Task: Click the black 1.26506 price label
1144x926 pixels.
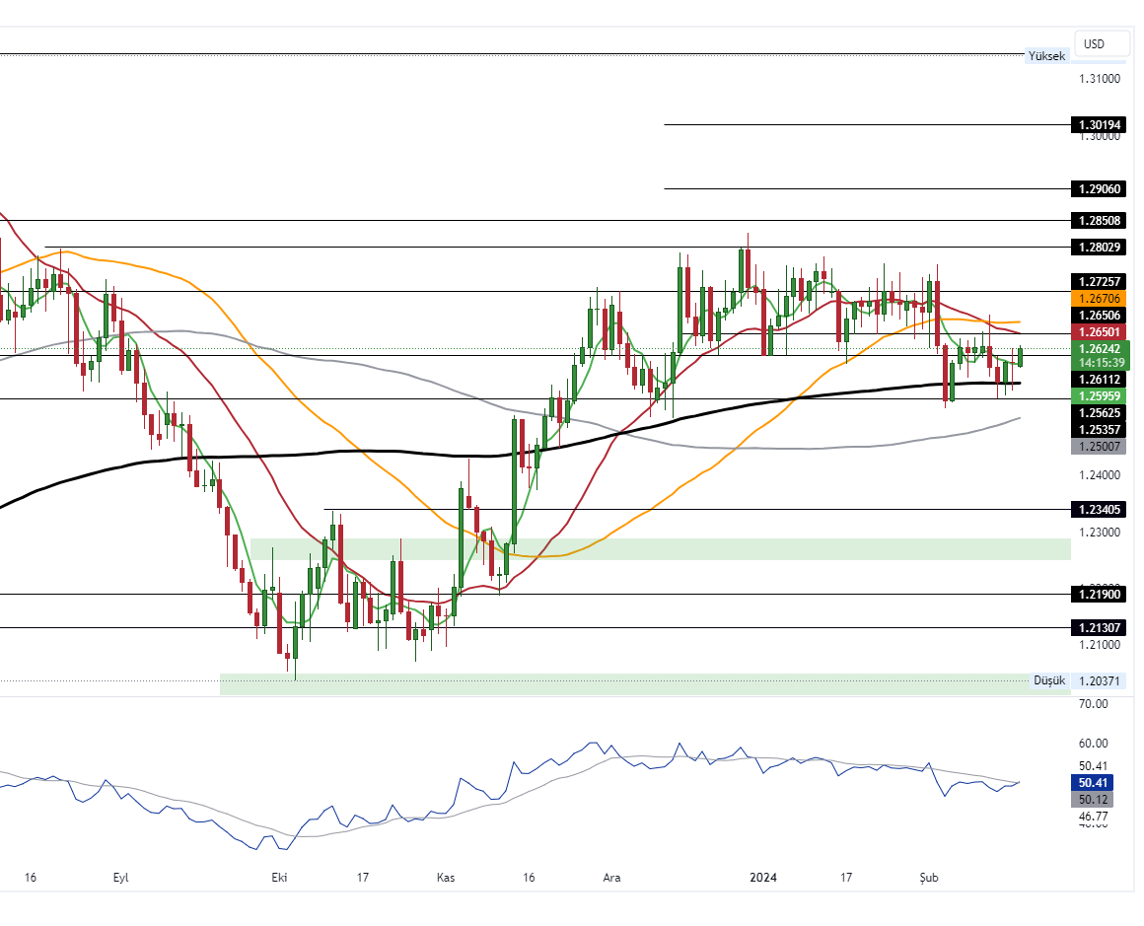Action: pos(1099,316)
